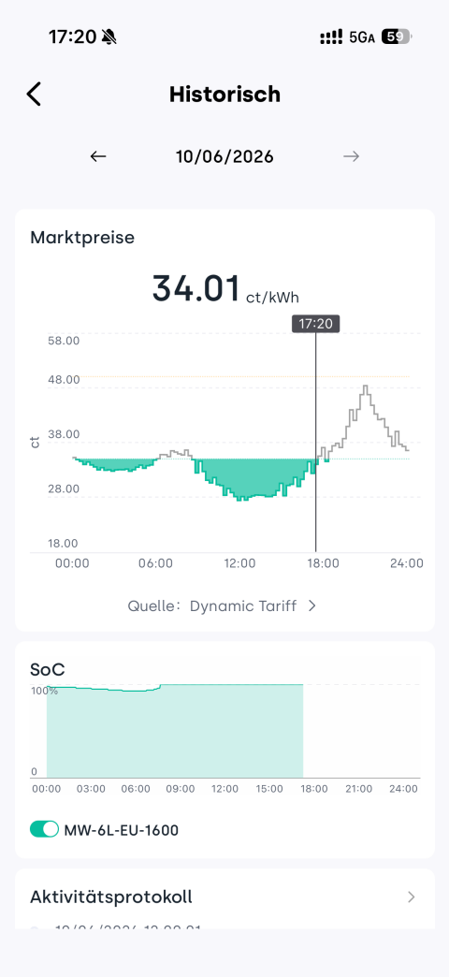Image resolution: width=449 pixels, height=977 pixels.
Task: Tap the SoC chart filled area
Action: pos(174,732)
